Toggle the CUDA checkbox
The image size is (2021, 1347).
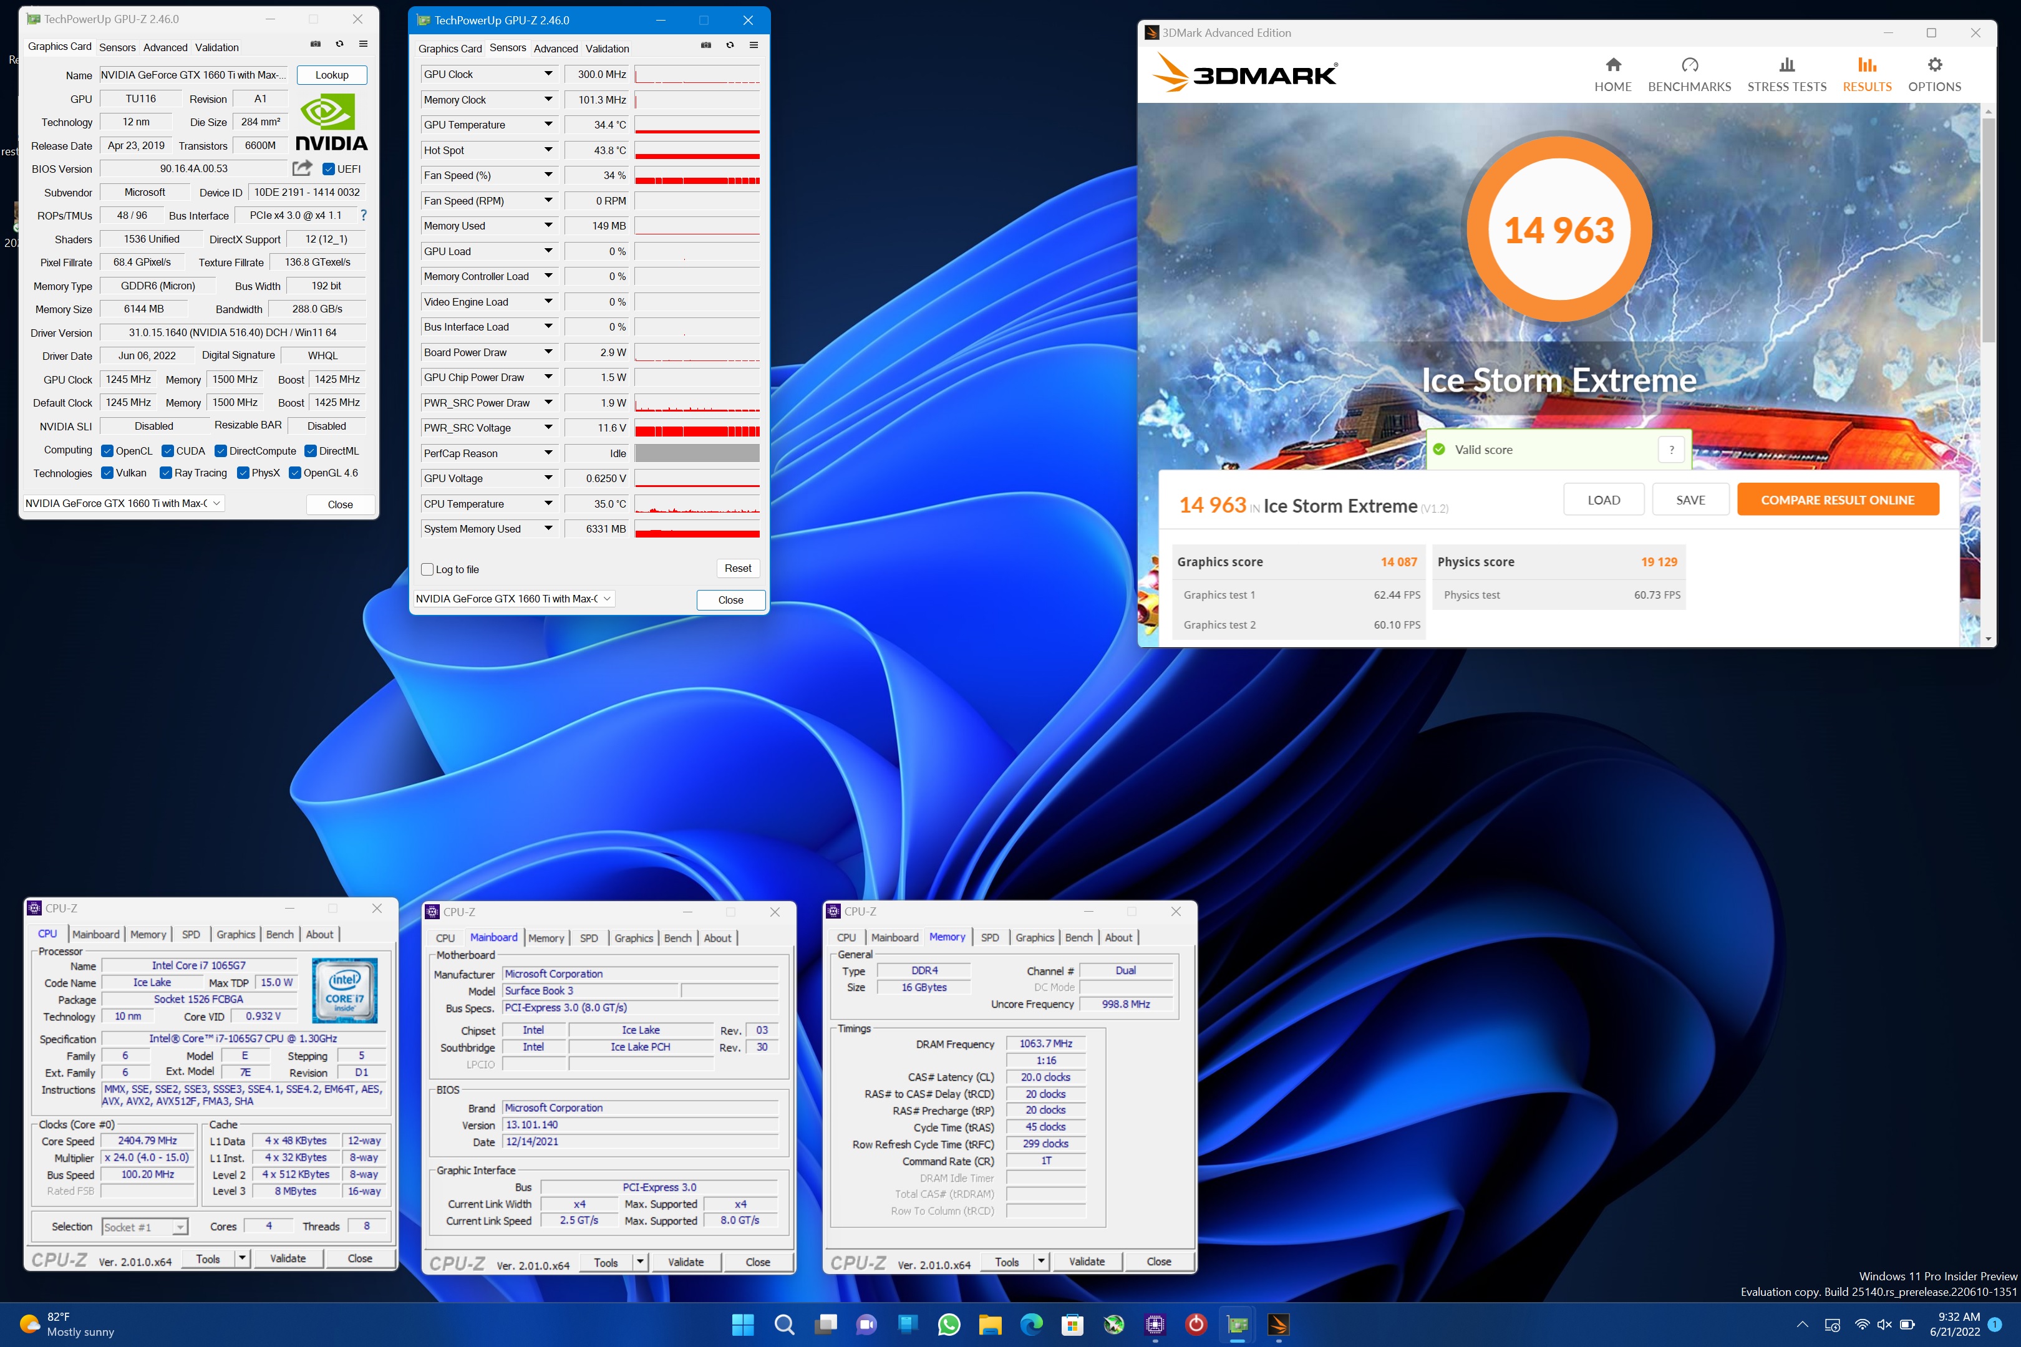(168, 451)
